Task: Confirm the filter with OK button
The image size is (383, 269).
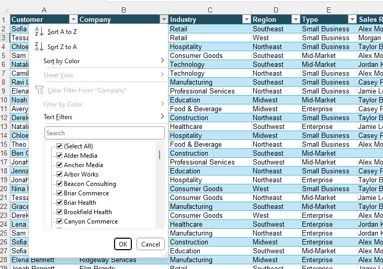Action: tap(123, 244)
